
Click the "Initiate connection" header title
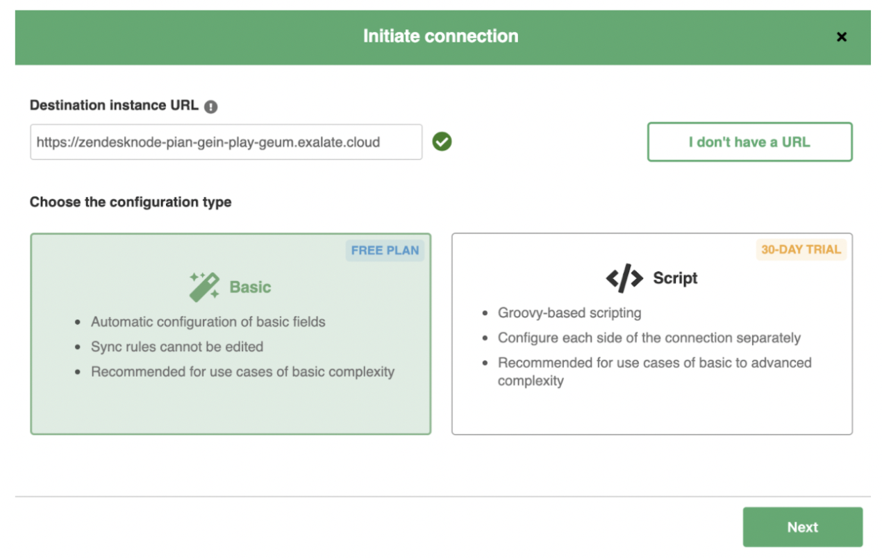440,37
